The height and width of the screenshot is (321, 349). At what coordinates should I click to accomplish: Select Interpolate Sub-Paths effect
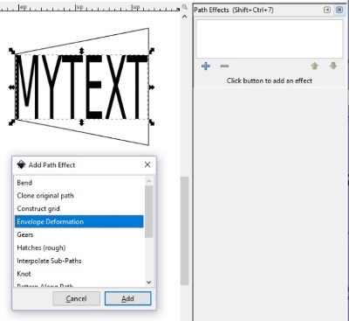(x=79, y=261)
